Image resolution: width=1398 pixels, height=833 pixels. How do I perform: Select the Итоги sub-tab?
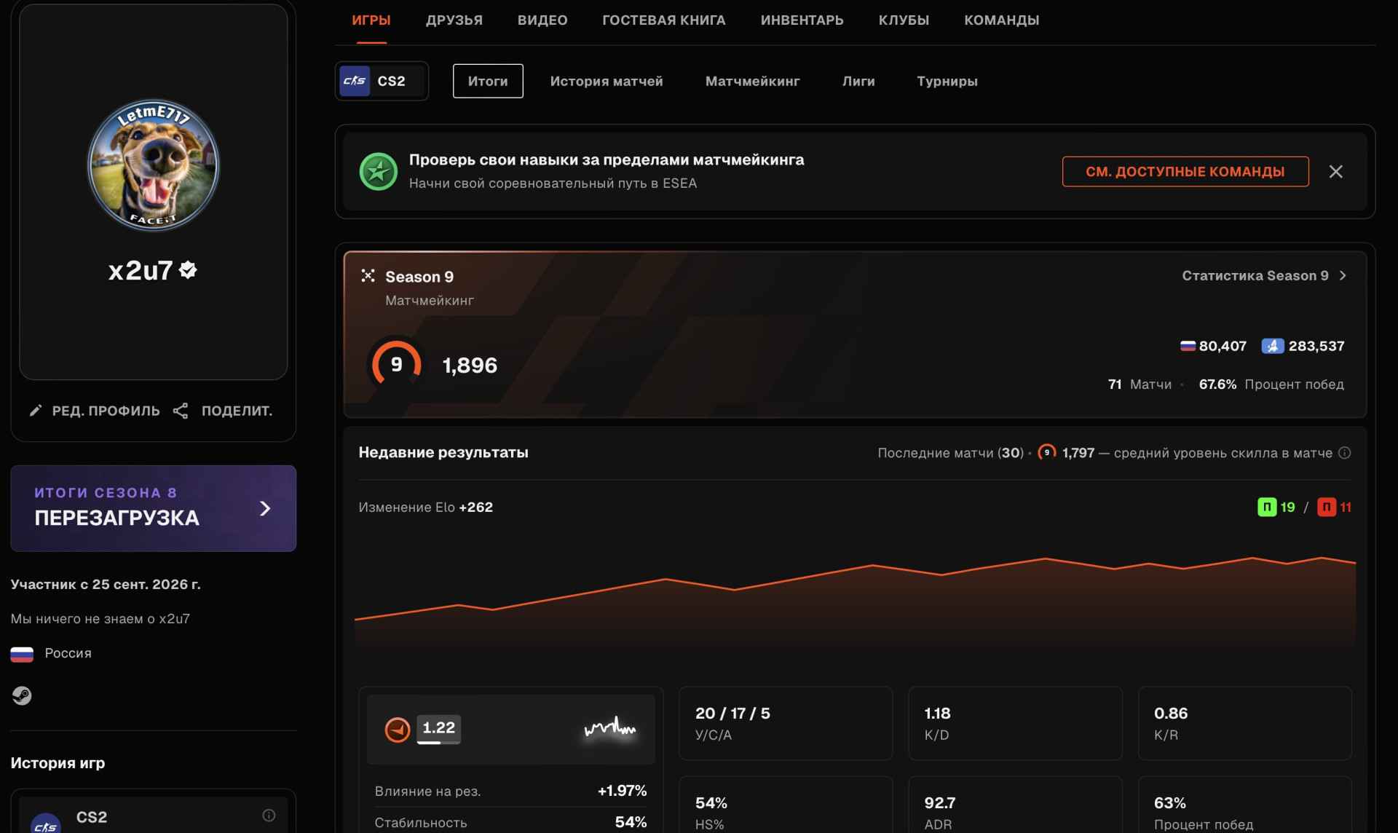488,81
